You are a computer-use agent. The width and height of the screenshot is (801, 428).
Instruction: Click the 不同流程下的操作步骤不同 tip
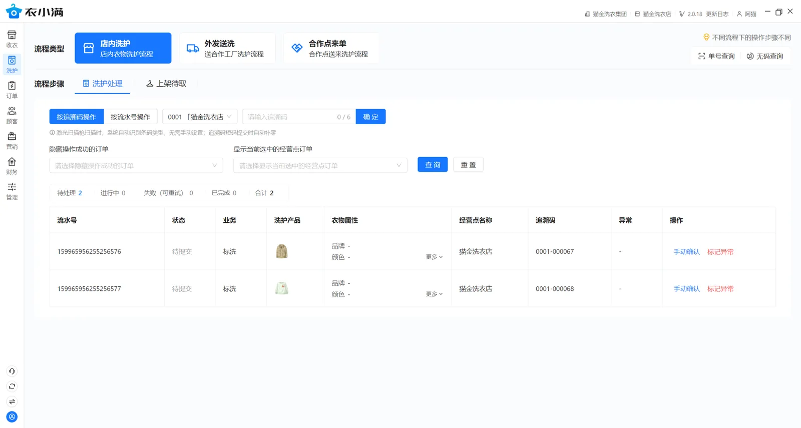coord(747,38)
